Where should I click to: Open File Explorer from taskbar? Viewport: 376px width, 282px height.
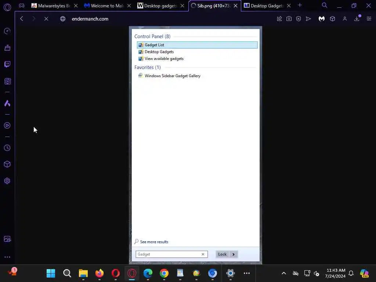point(83,273)
